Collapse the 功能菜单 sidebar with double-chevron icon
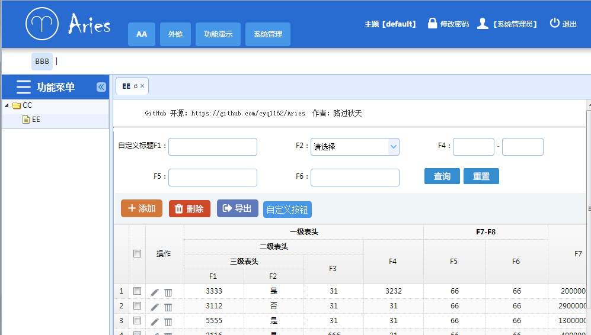The image size is (591, 335). (101, 87)
